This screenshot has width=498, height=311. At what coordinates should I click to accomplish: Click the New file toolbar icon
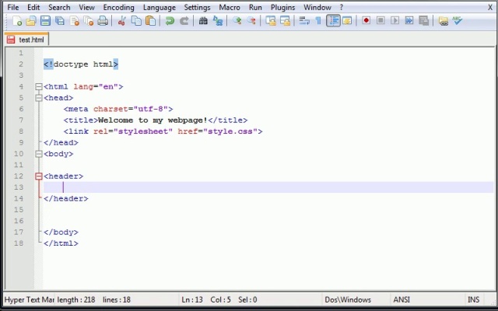(17, 21)
